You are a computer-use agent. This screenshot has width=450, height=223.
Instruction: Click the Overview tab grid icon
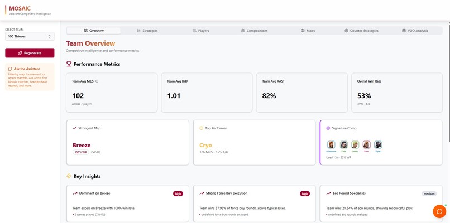(85, 31)
